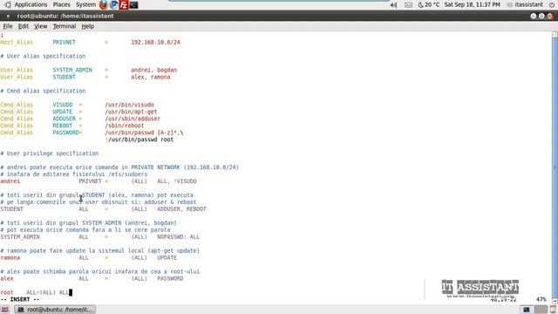Viewport: 558px width, 314px height.
Task: Click the comment '# Cmnd alias specification'
Action: pyautogui.click(x=43, y=91)
